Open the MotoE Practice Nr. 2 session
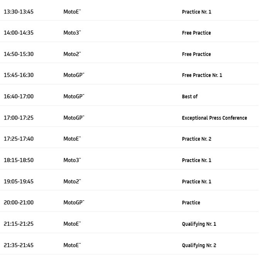This screenshot has width=270, height=267. 196,139
